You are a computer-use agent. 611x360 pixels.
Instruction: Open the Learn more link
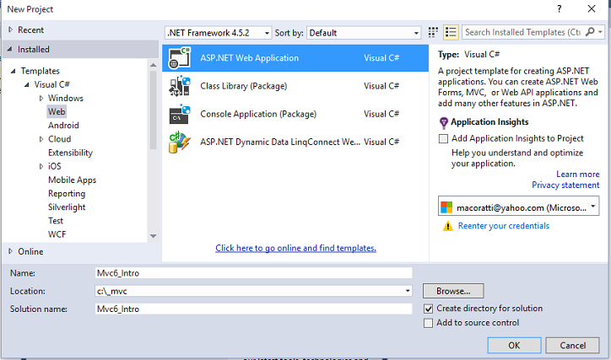click(x=577, y=174)
